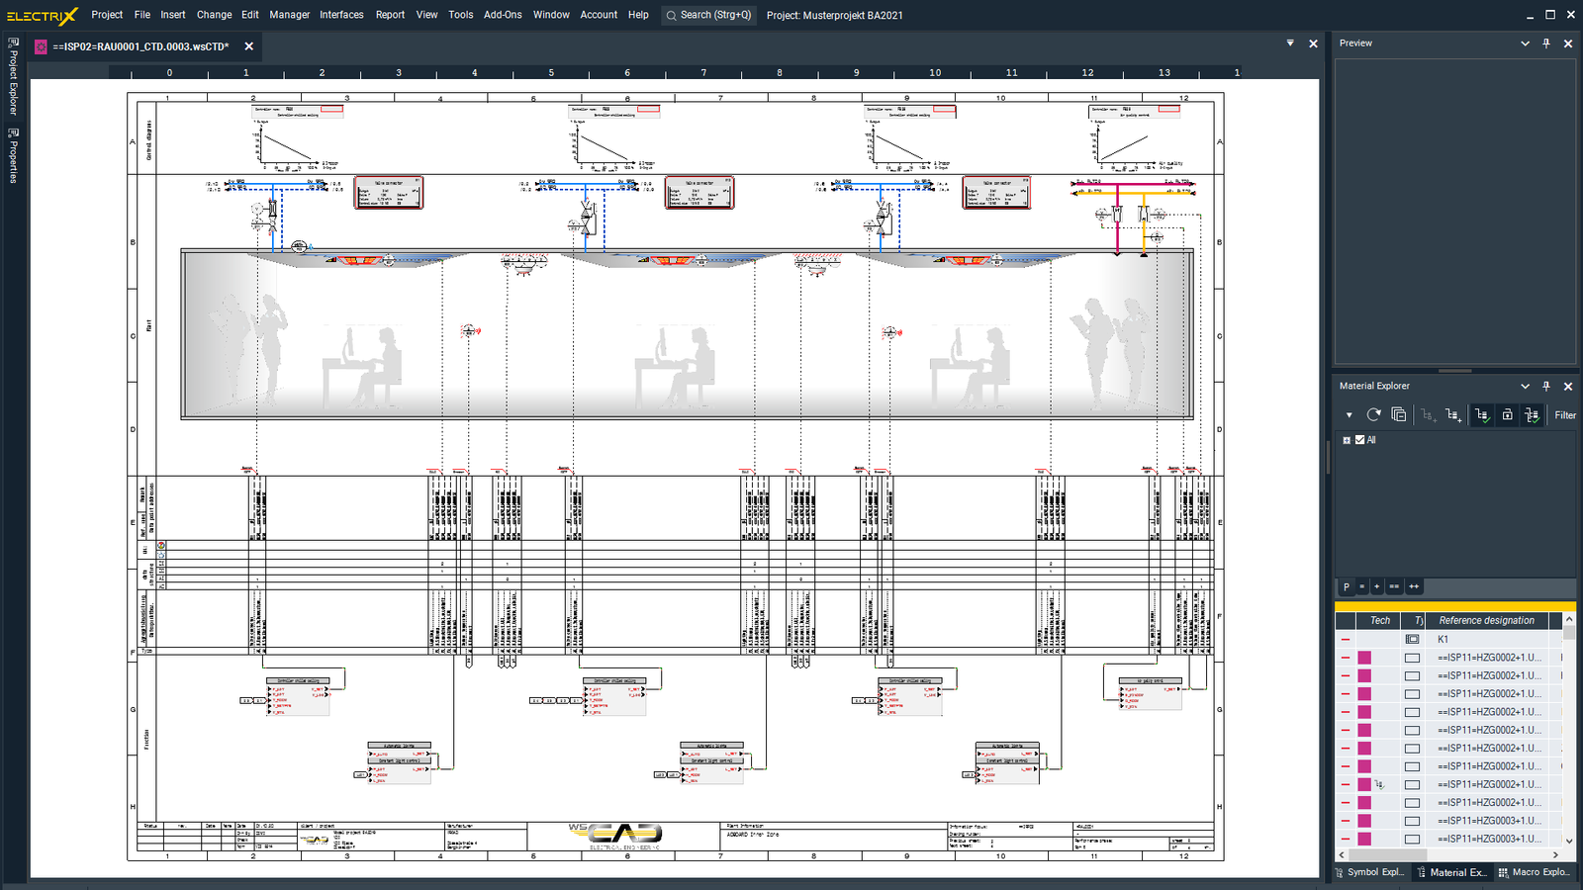This screenshot has width=1583, height=890.
Task: Pin the Material Explorer panel
Action: tap(1546, 387)
